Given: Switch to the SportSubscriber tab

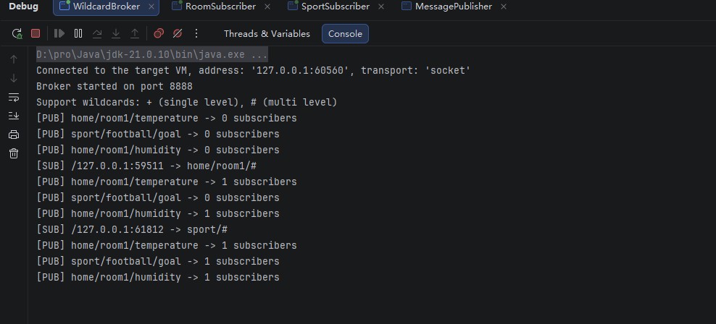Looking at the screenshot, I should coord(335,7).
